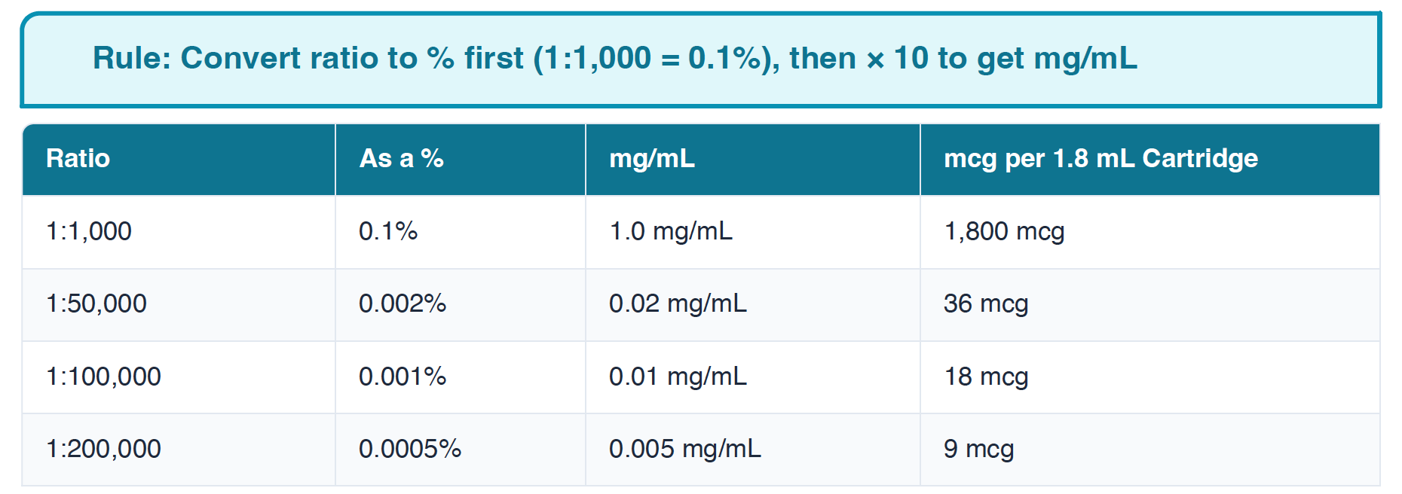This screenshot has width=1402, height=494.
Task: Select the 1:1,000 ratio cell
Action: click(x=89, y=231)
